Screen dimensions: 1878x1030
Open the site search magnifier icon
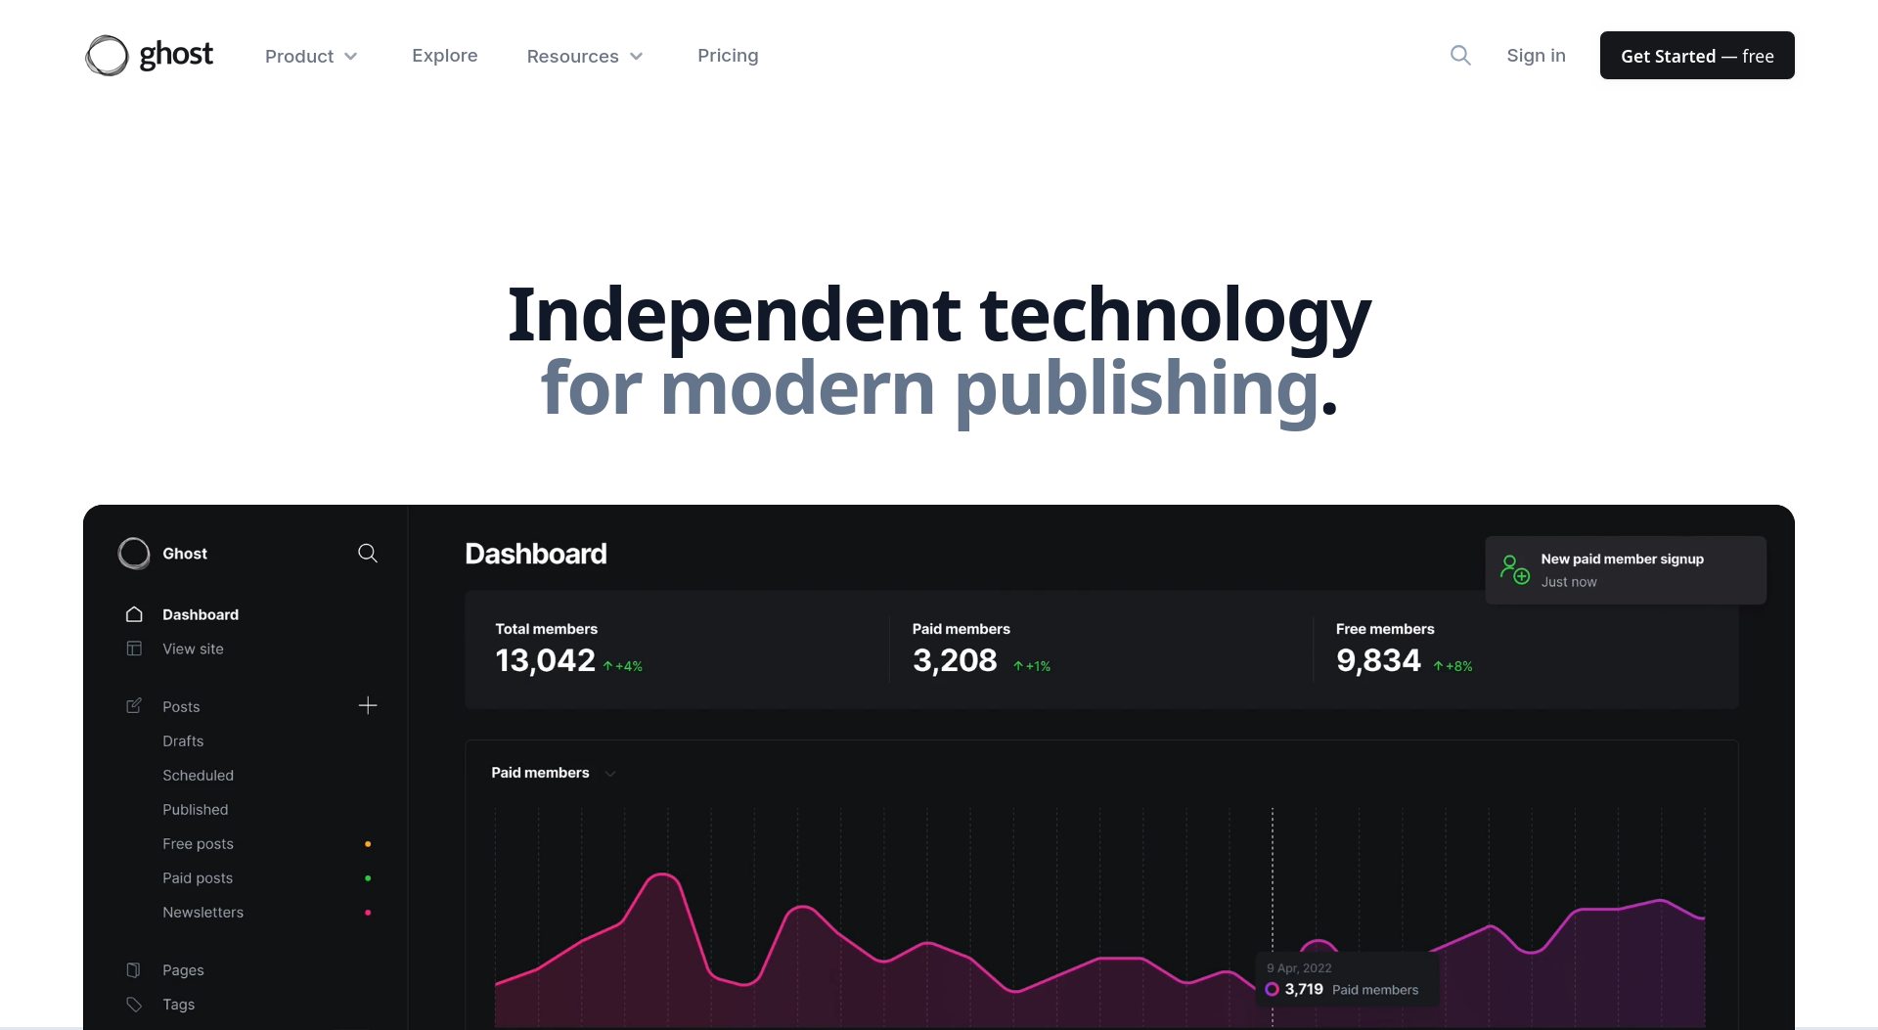click(x=1460, y=56)
